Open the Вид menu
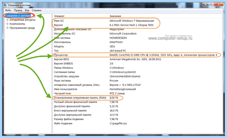Image resolution: width=227 pixels, height=138 pixels. tap(27, 10)
